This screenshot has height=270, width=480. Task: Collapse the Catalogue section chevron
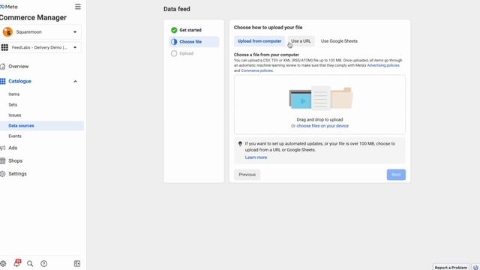pyautogui.click(x=75, y=82)
